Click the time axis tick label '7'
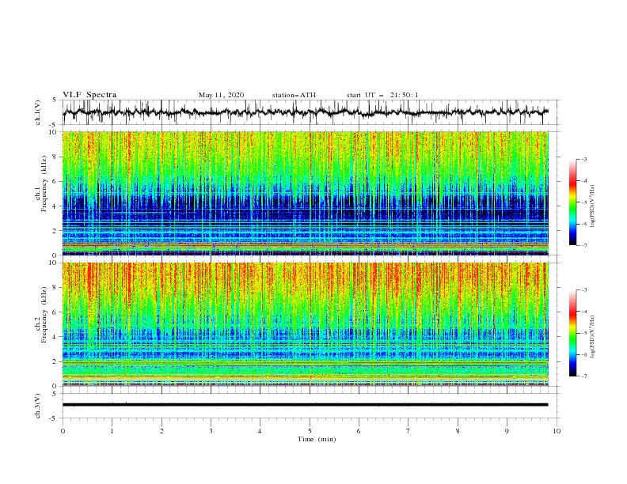 tap(408, 431)
